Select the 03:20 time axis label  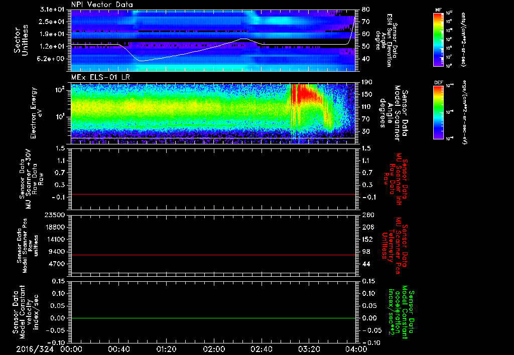[309, 349]
